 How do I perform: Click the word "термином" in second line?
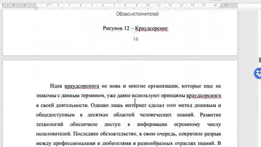click(93, 96)
